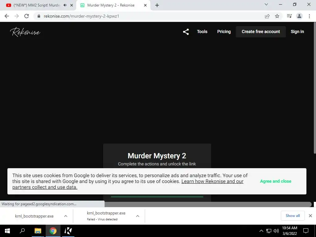Screen dimensions: 316x237
Task: Click the Murder Mystery 2 heading
Action: pos(157,156)
